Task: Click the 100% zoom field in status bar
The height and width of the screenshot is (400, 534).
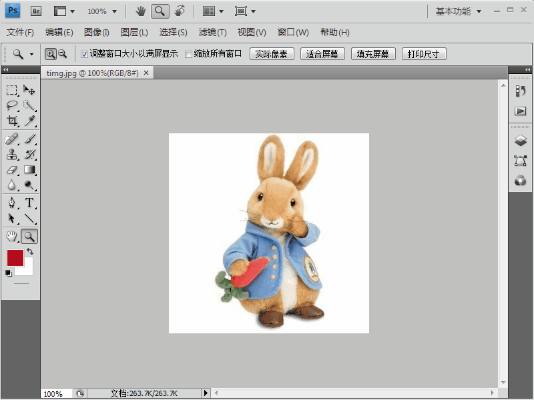Action: click(55, 393)
